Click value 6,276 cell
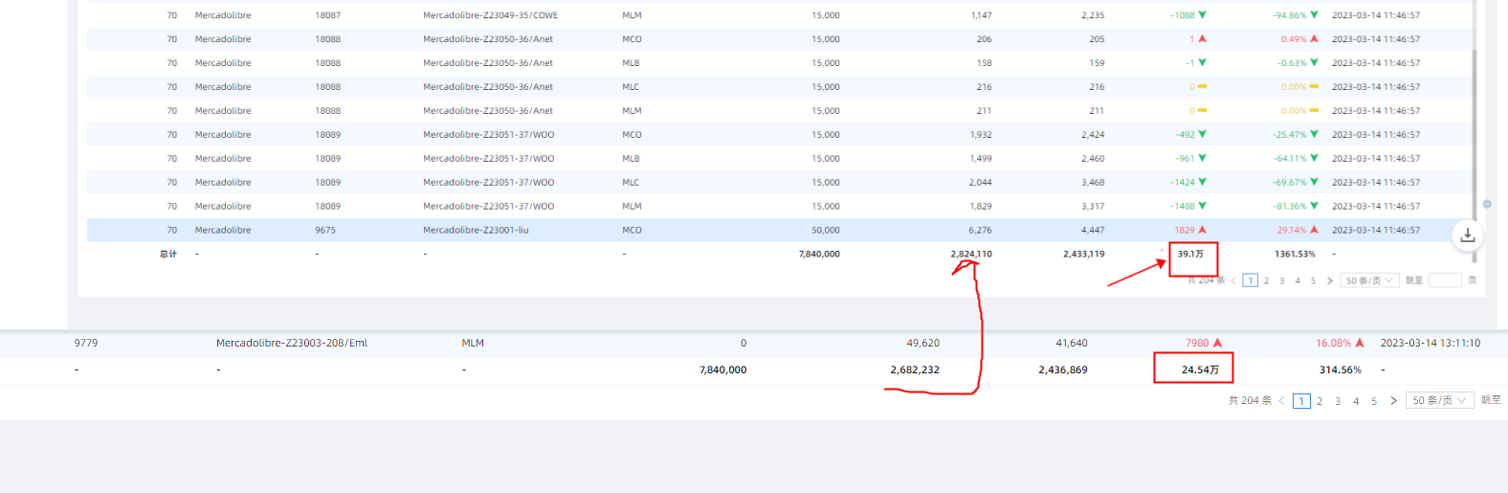The height and width of the screenshot is (493, 1508). [980, 231]
